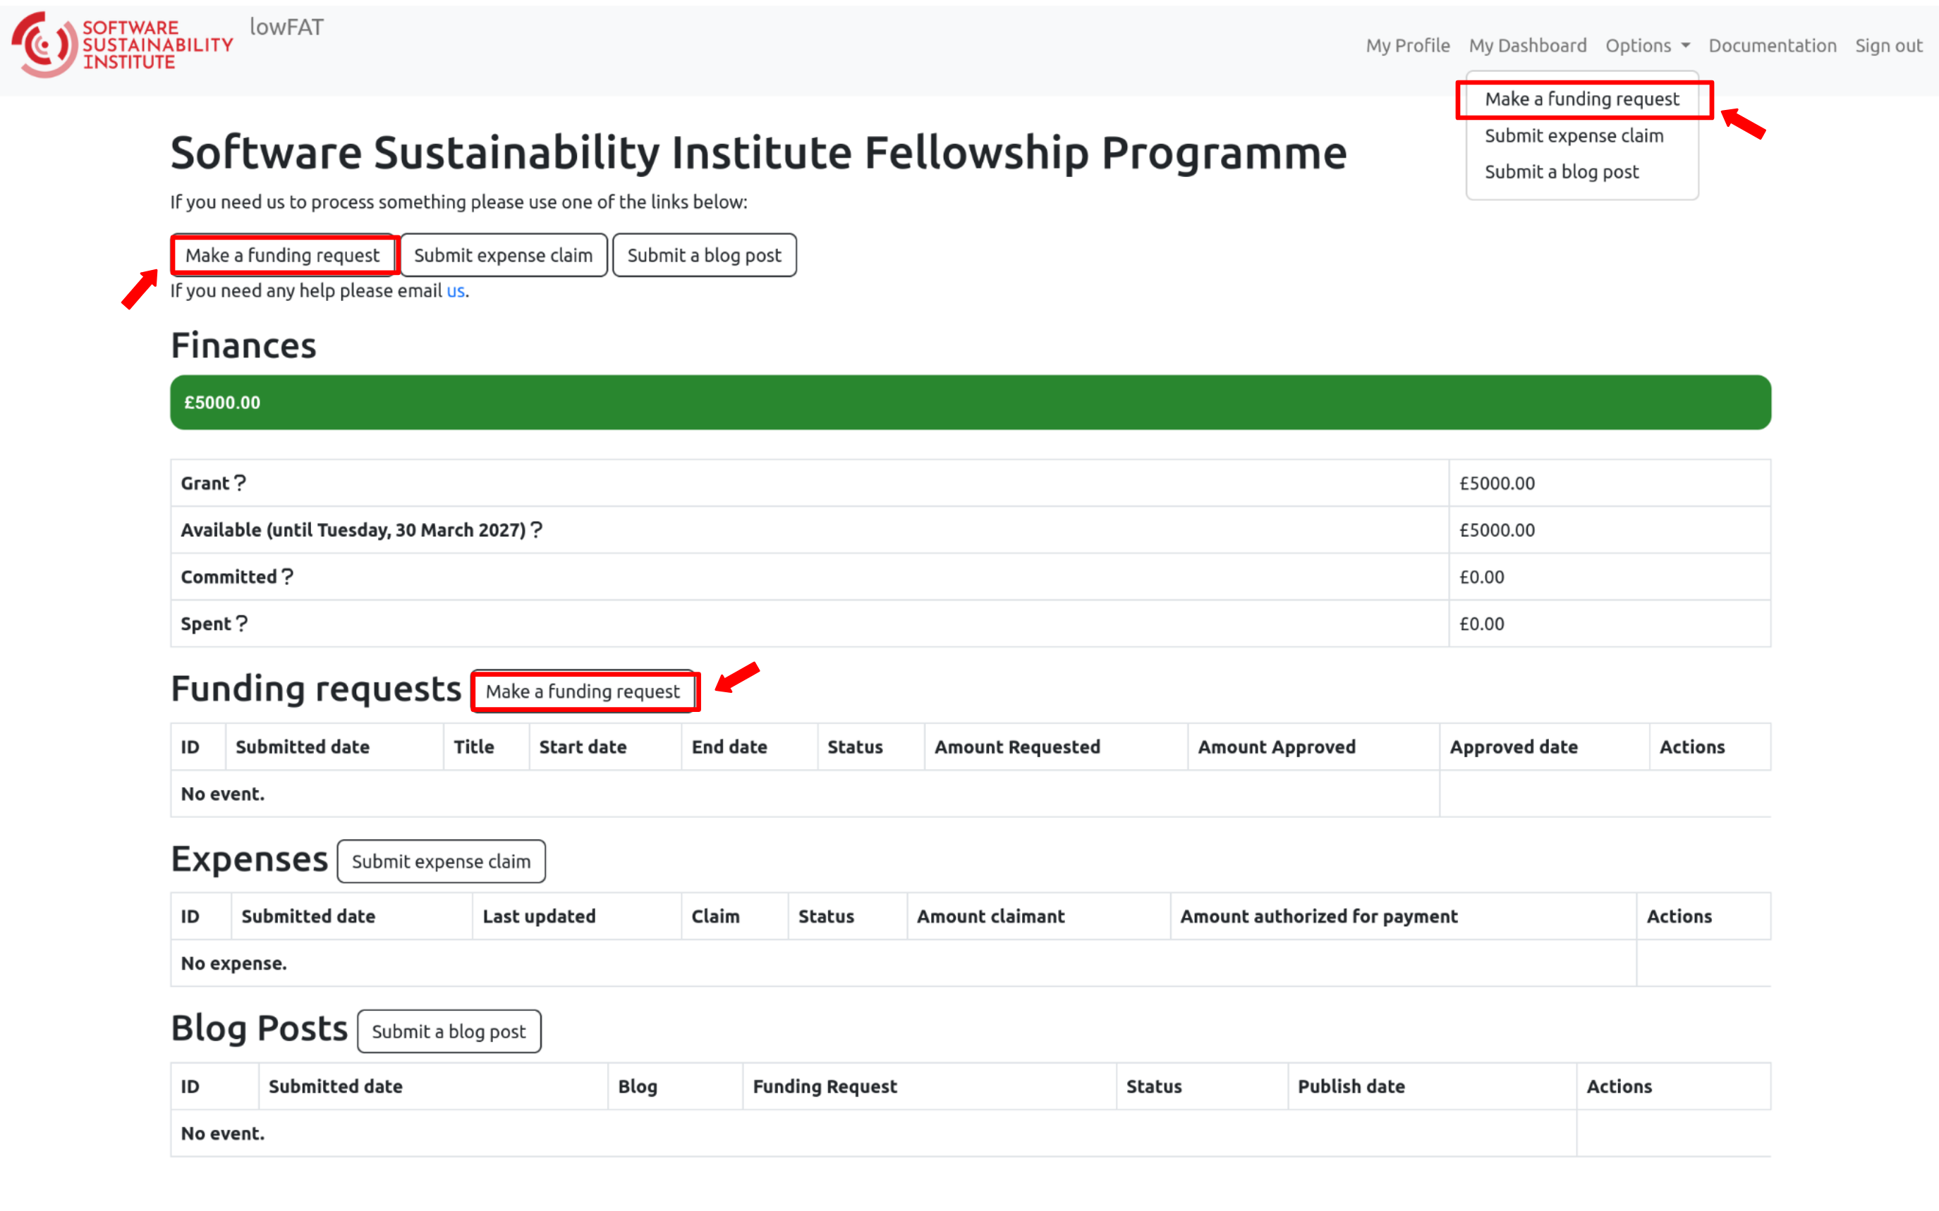
Task: Click the Grant amount £5000.00 cell
Action: [1609, 483]
